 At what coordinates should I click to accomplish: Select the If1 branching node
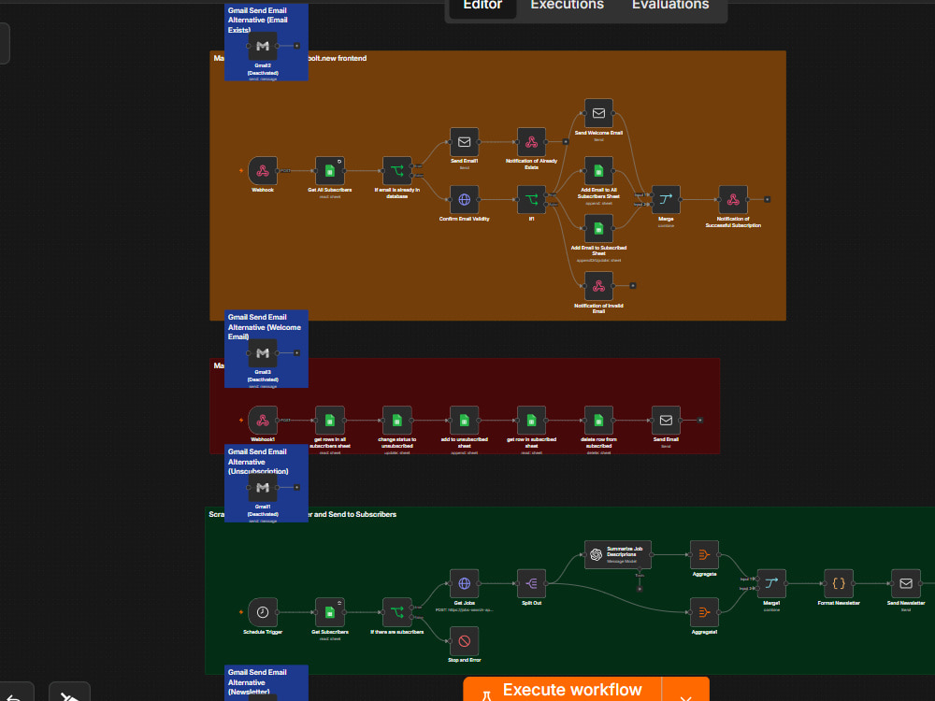(x=531, y=200)
